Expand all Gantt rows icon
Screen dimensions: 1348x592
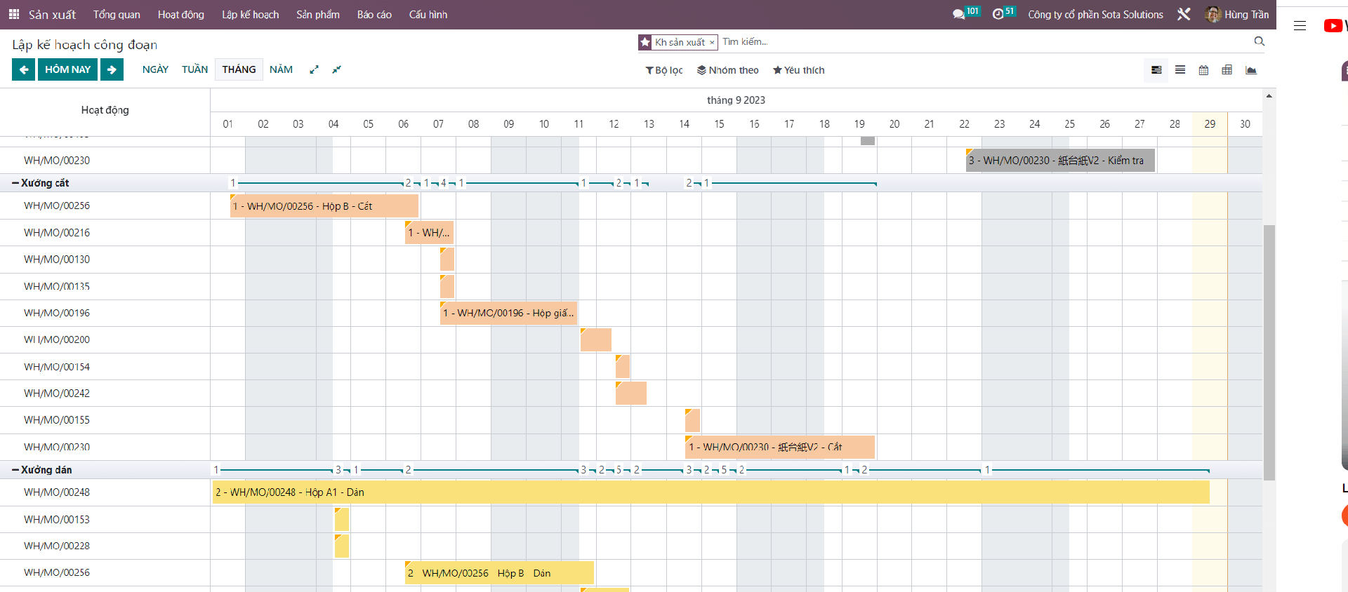click(x=314, y=69)
